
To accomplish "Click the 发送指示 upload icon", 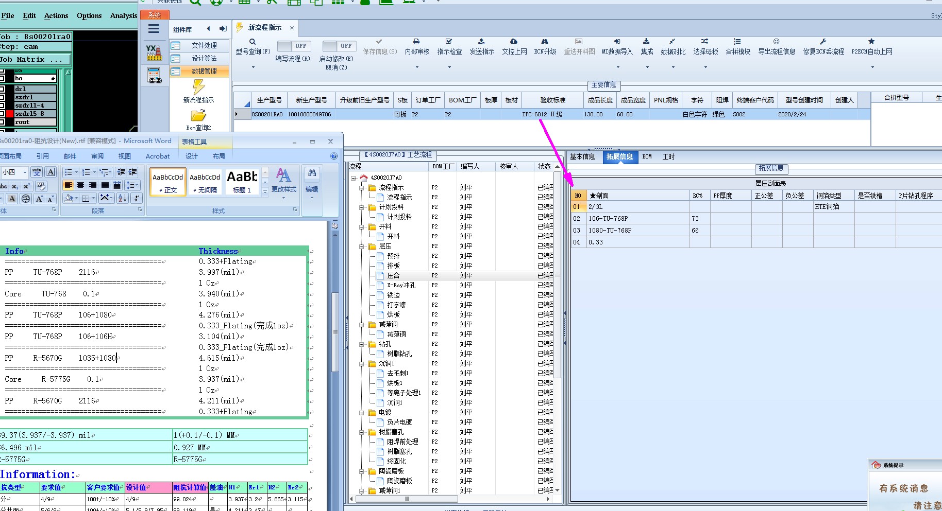I will point(481,41).
